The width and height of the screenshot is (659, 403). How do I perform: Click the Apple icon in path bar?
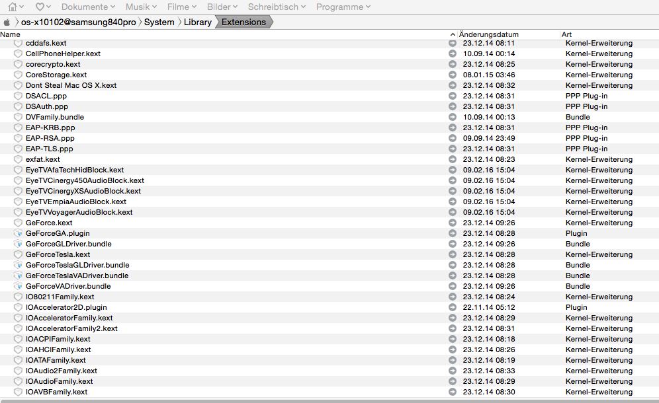coord(7,22)
